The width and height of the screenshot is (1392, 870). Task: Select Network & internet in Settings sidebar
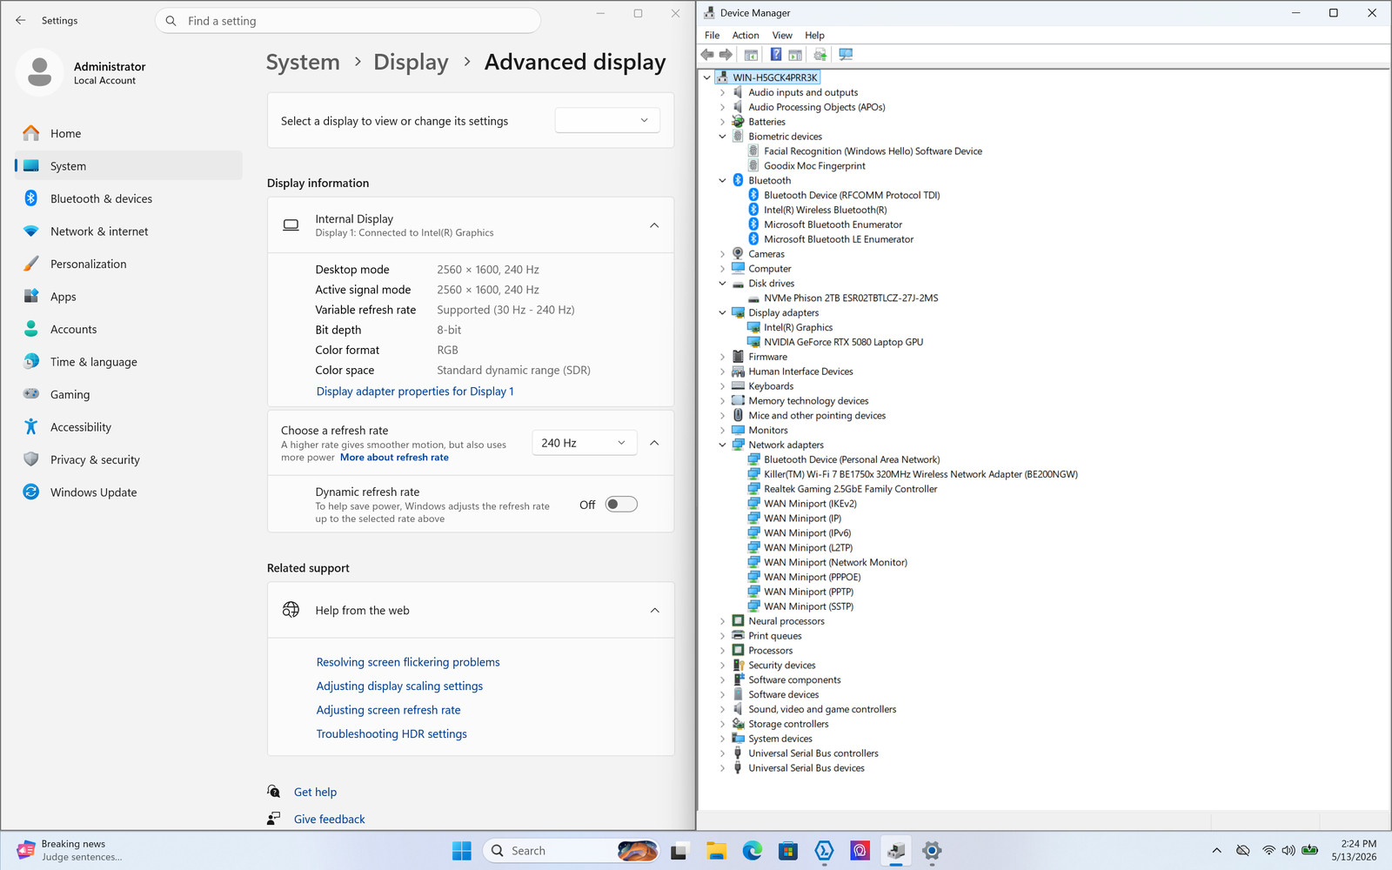click(129, 231)
